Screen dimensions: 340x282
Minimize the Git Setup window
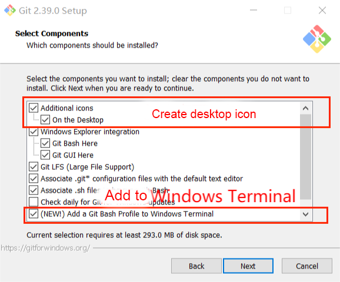coord(254,10)
